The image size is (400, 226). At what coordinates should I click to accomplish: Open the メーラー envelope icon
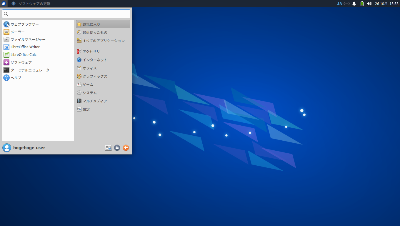pos(6,32)
